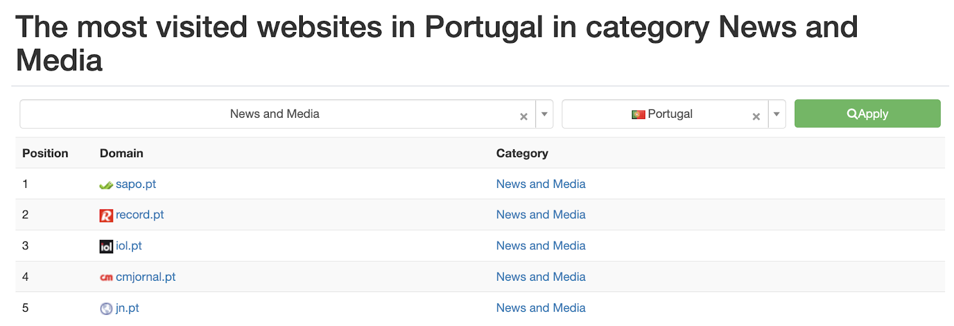Click position number 2 cell
Viewport: 954px width, 326px height.
click(25, 215)
